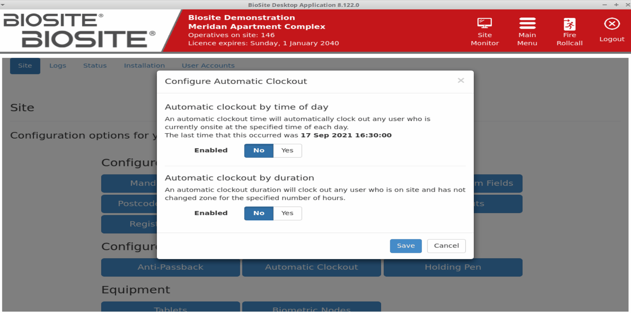Image resolution: width=631 pixels, height=313 pixels.
Task: Click the partially hidden Postcode button
Action: [x=129, y=204]
